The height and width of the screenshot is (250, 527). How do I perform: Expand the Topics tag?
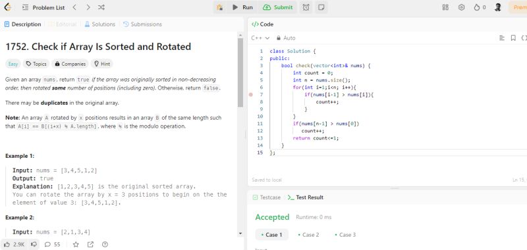[x=36, y=64]
